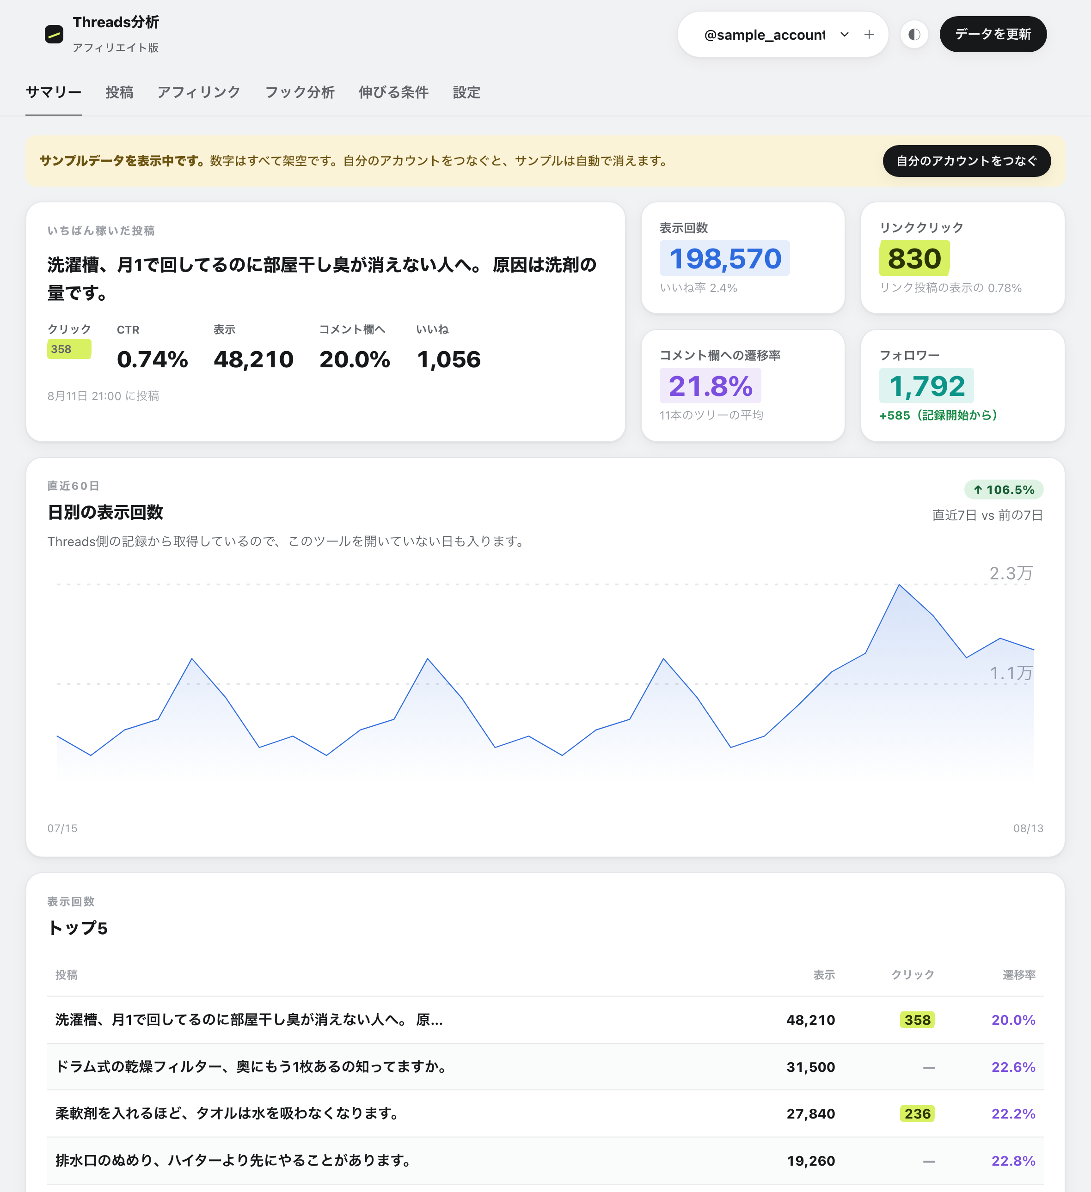Click the Threads分析 app logo icon
1091x1192 pixels.
coord(54,34)
